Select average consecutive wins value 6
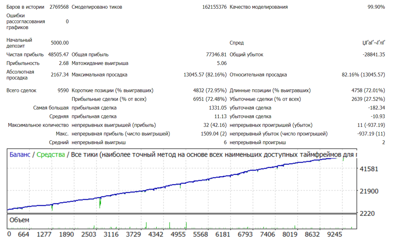Screen dimensions: 398x240 point(225,142)
